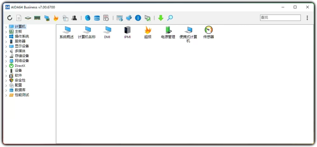Click the window with globe toolbar icon
Viewport: 317px width, 147px height.
[120, 18]
